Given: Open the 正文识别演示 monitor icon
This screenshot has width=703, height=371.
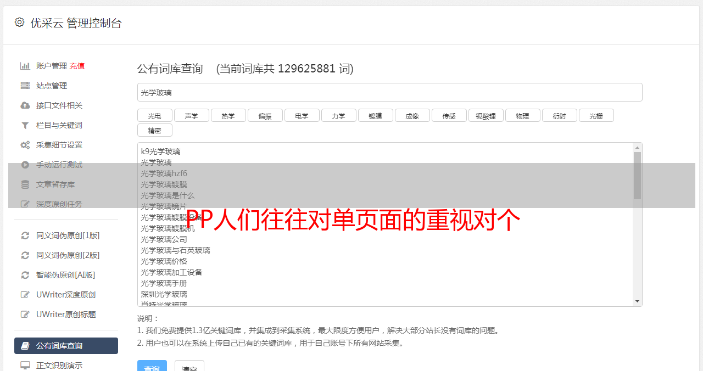Looking at the screenshot, I should [25, 365].
